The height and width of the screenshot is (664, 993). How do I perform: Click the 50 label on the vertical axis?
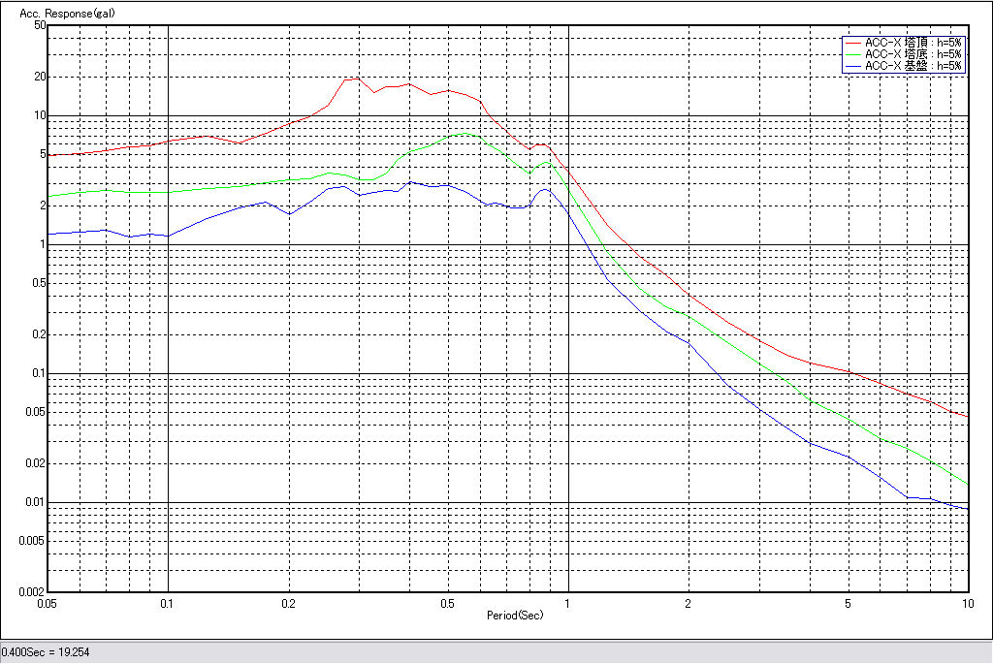click(40, 26)
